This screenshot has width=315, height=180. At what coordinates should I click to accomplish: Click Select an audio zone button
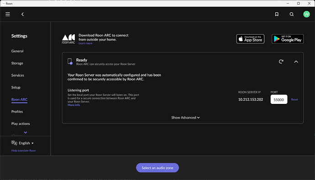(157, 168)
